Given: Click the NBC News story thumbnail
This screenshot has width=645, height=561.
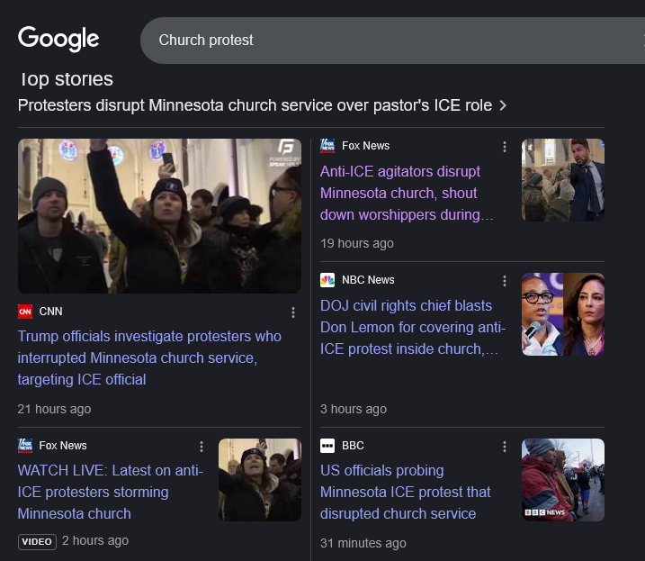Looking at the screenshot, I should coord(562,314).
